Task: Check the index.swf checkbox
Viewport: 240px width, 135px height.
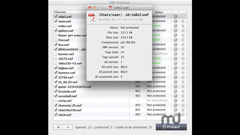Action: pos(56,26)
